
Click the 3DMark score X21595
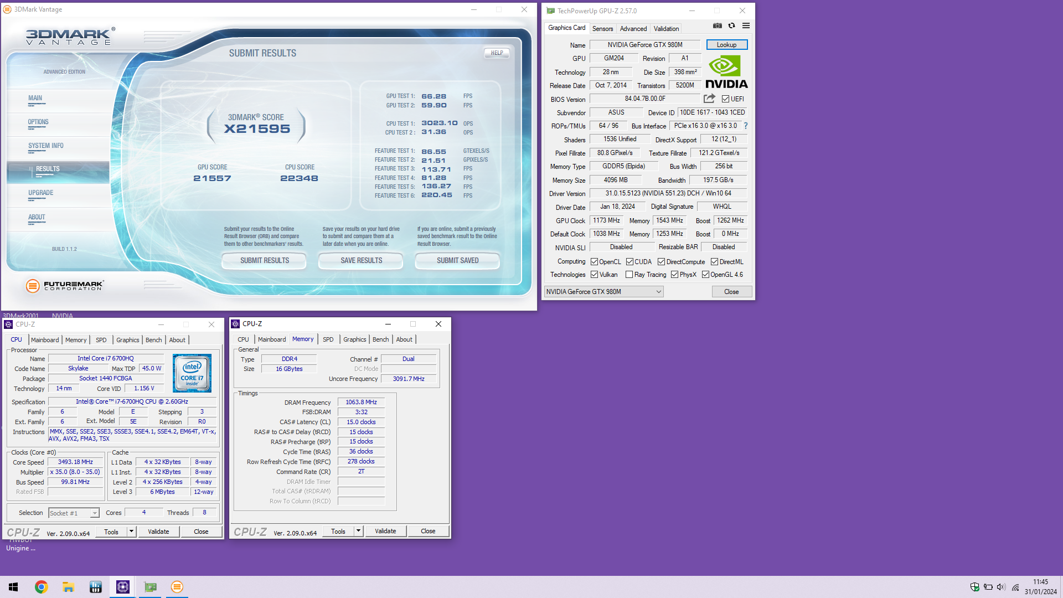[257, 129]
